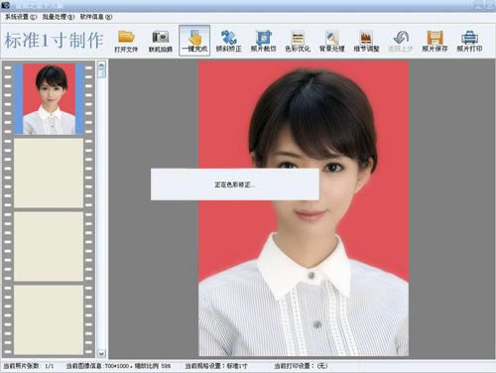This screenshot has height=373, width=496.
Task: Open the 软件信息 menu
Action: coord(96,17)
